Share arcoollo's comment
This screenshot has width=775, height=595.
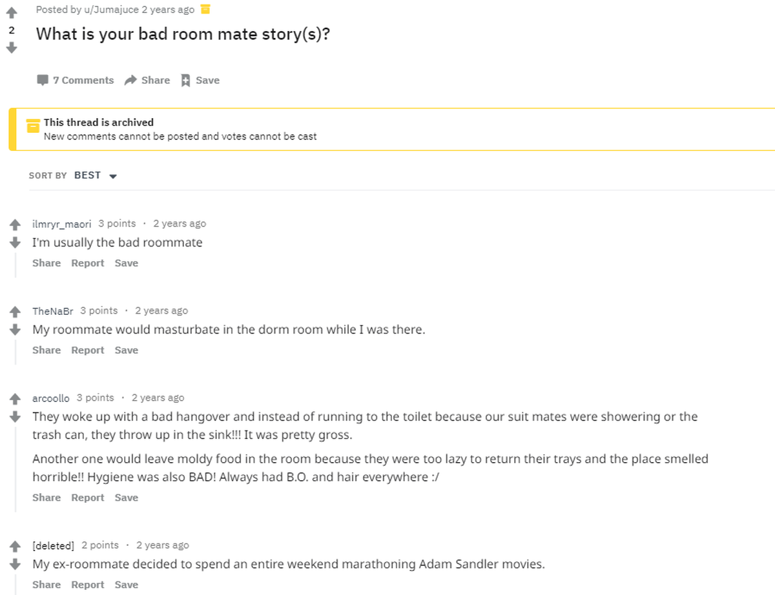coord(46,498)
